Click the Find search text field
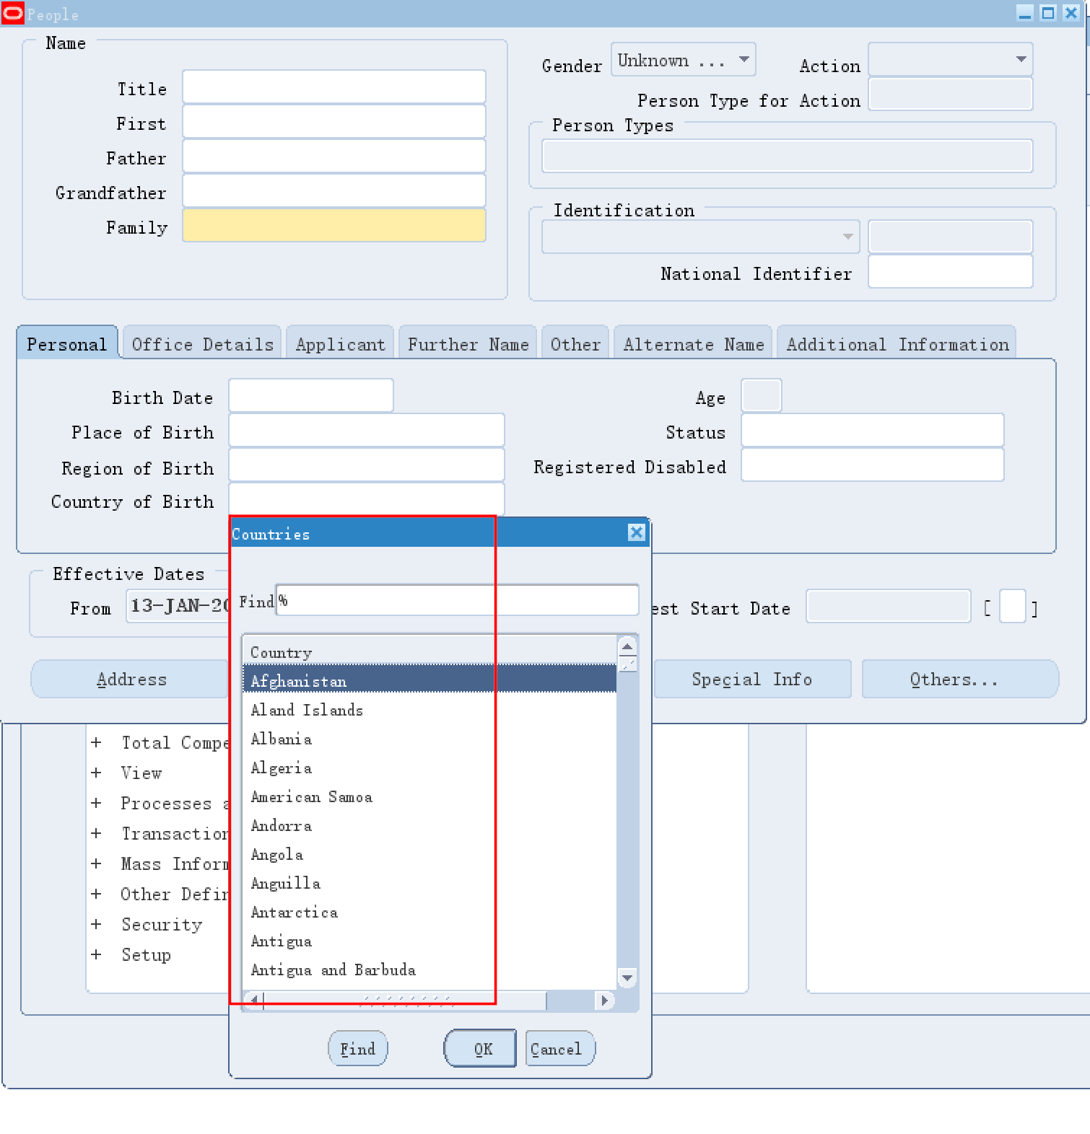 [x=458, y=600]
